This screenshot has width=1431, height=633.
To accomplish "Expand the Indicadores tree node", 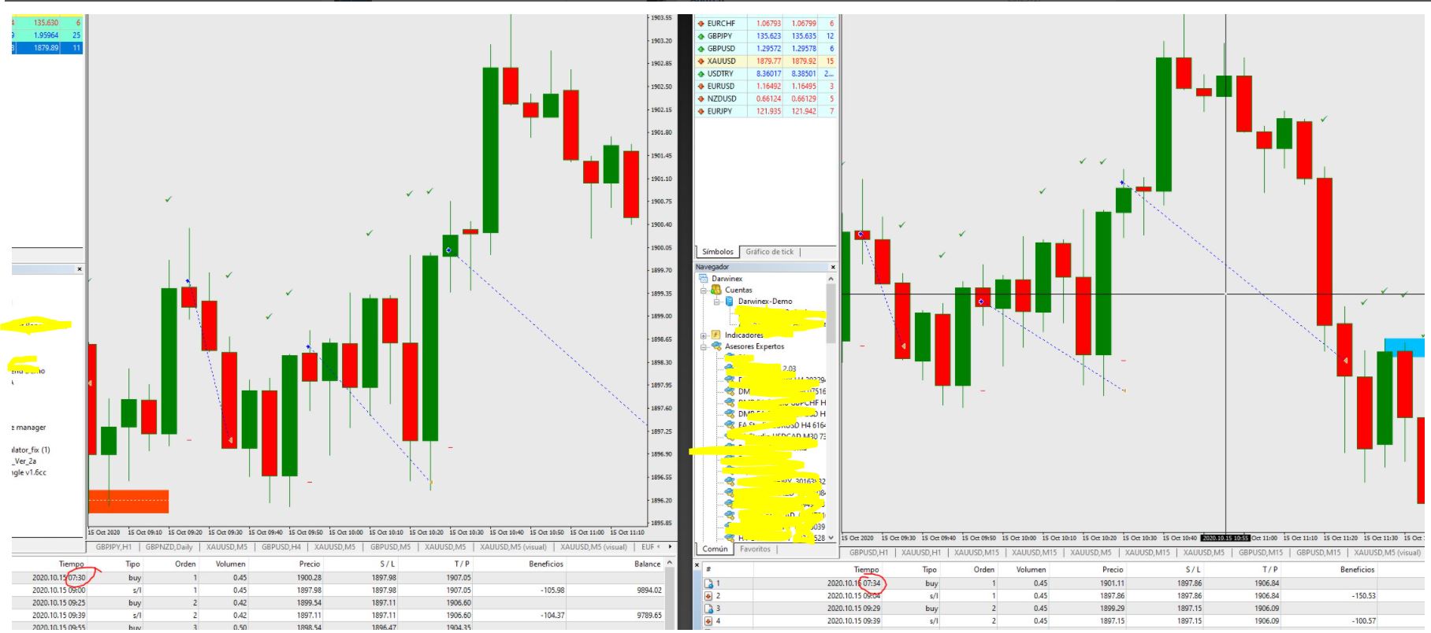I will (x=704, y=335).
